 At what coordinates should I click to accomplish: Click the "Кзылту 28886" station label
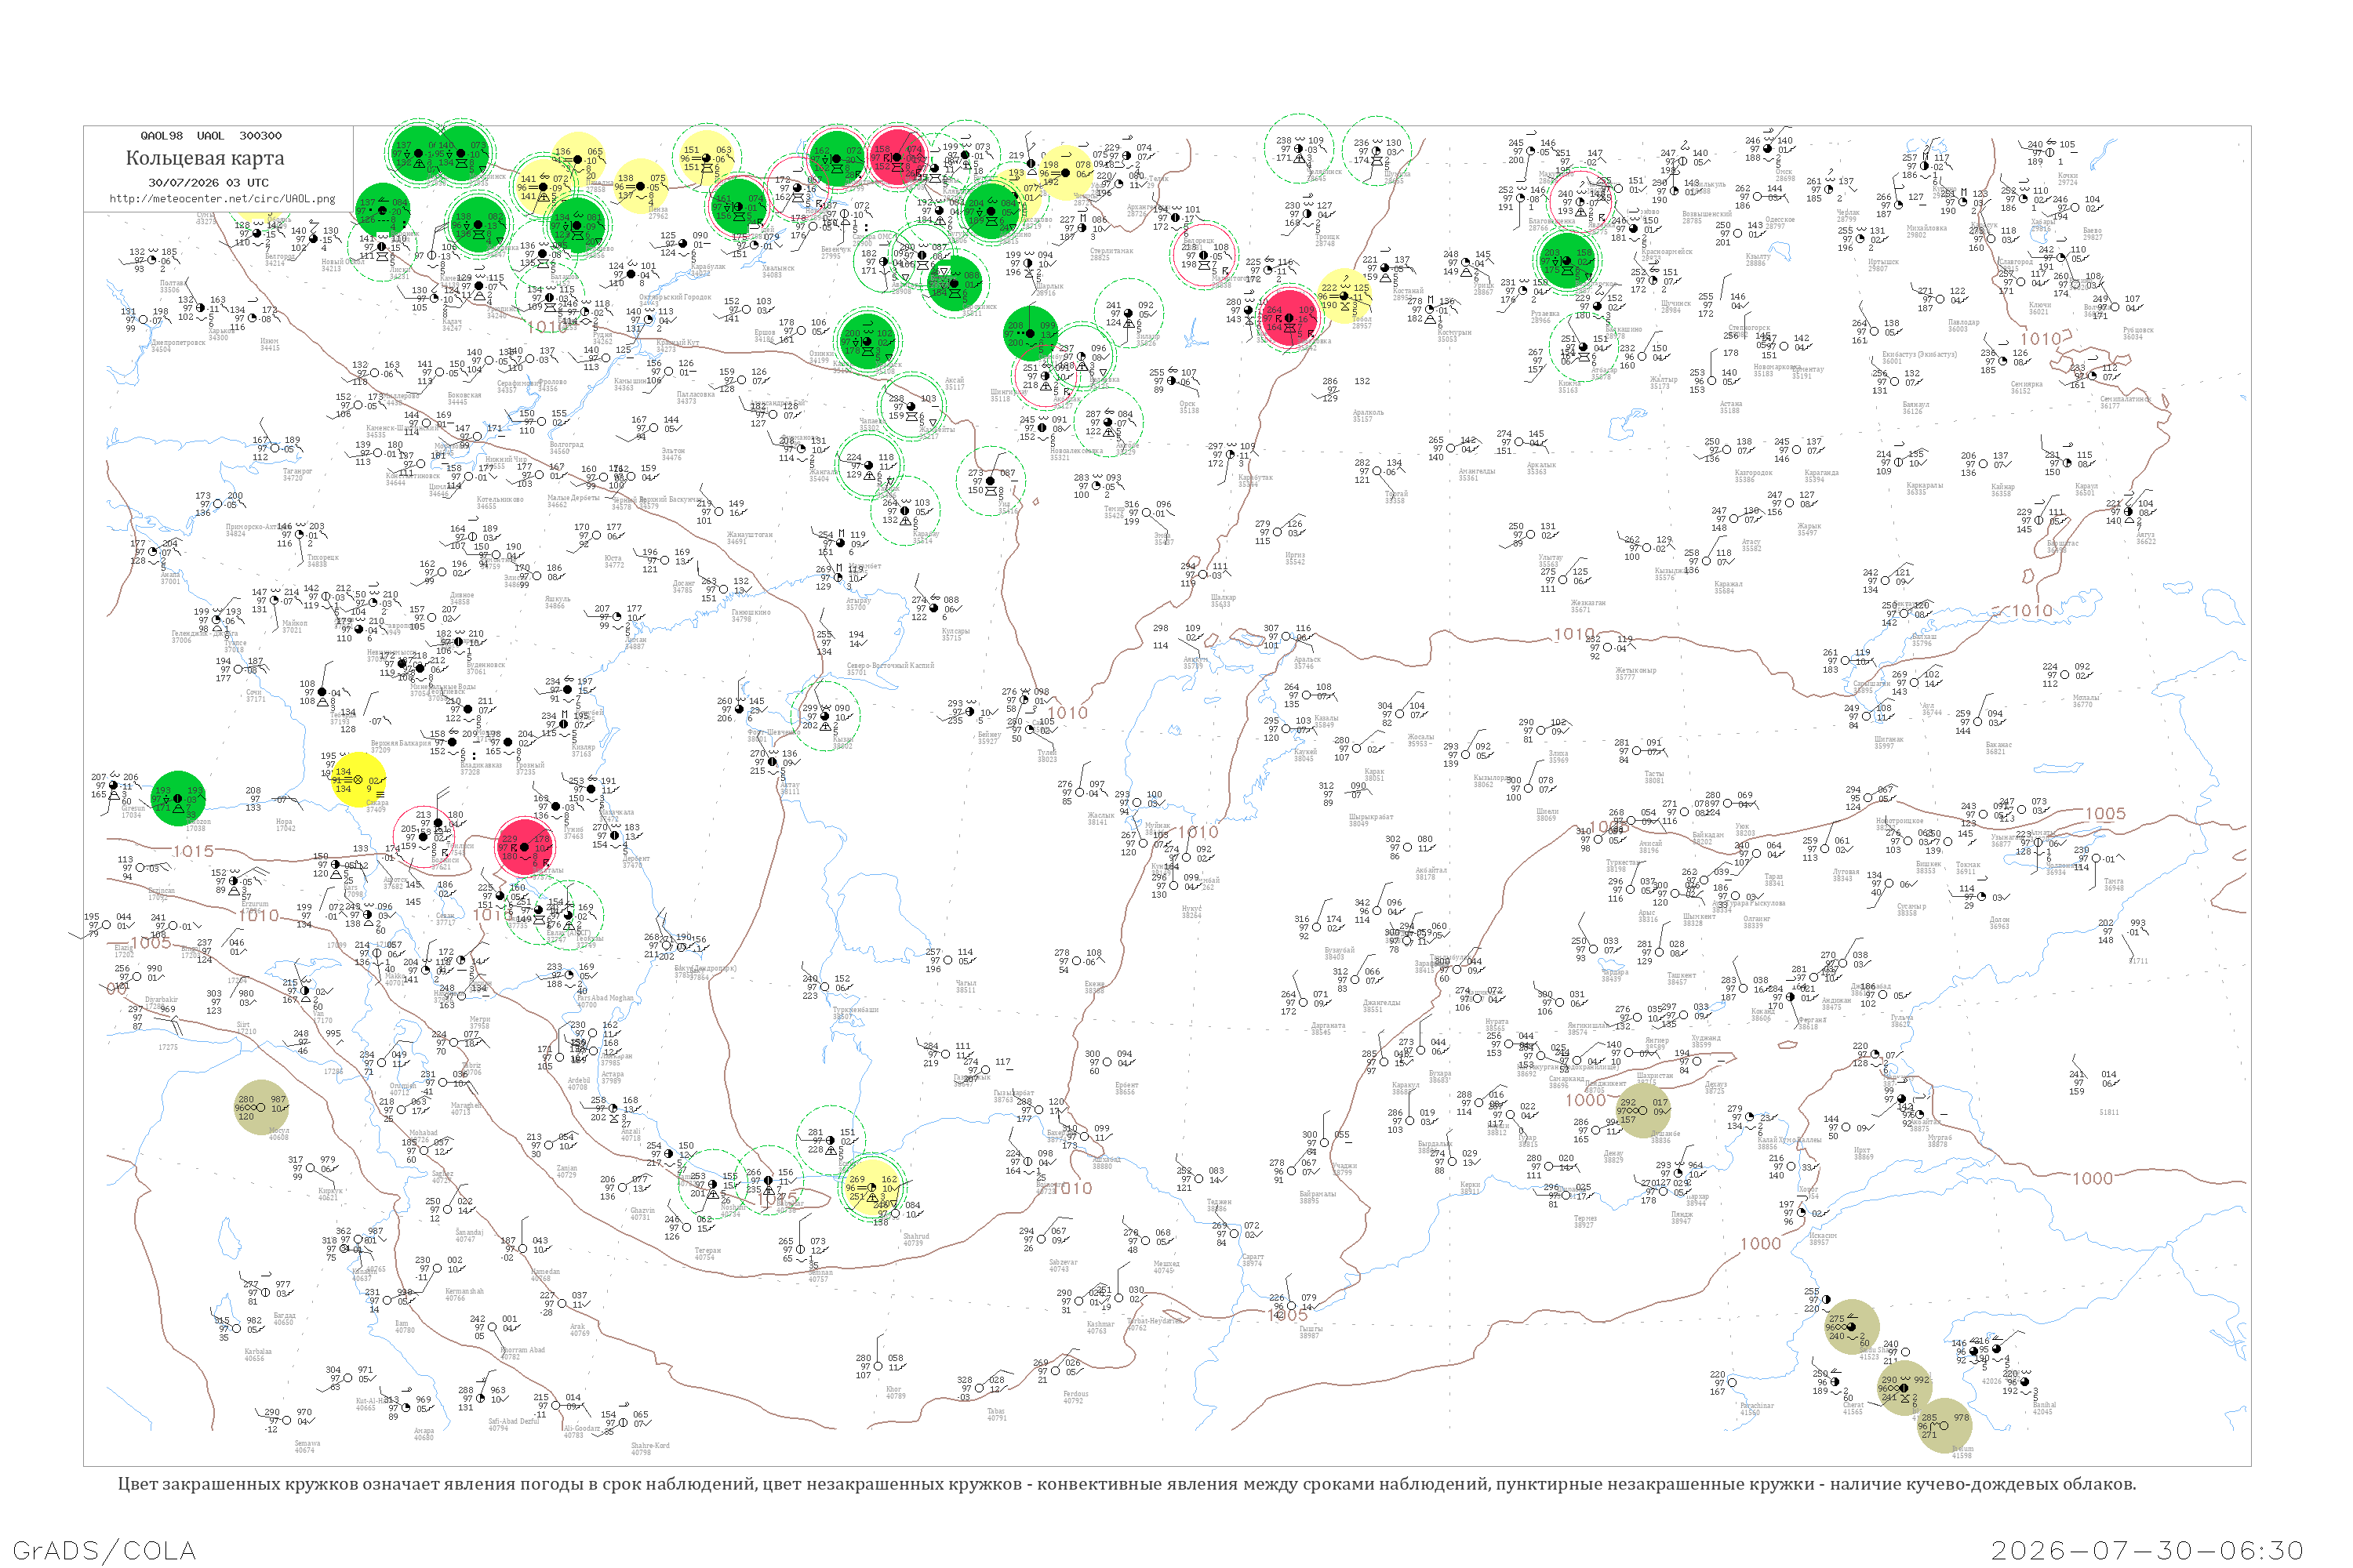point(1758,260)
